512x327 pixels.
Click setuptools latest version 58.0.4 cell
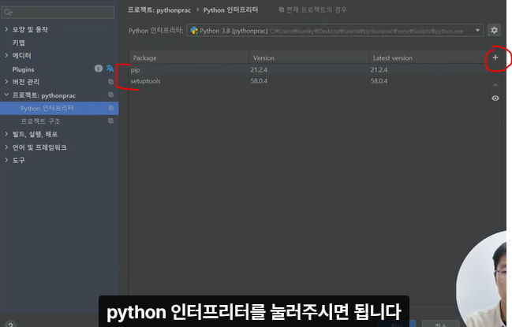pyautogui.click(x=379, y=81)
